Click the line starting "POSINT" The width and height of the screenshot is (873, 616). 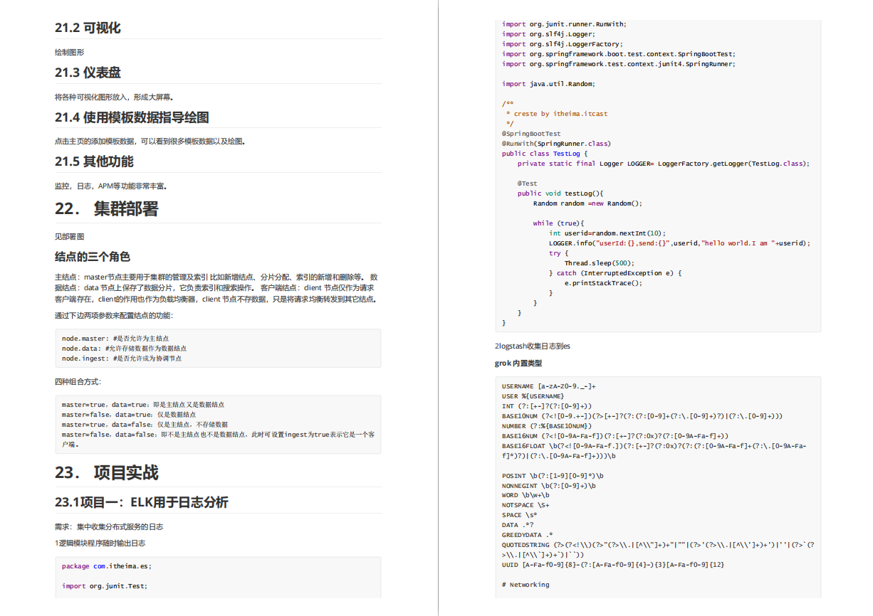click(x=553, y=476)
